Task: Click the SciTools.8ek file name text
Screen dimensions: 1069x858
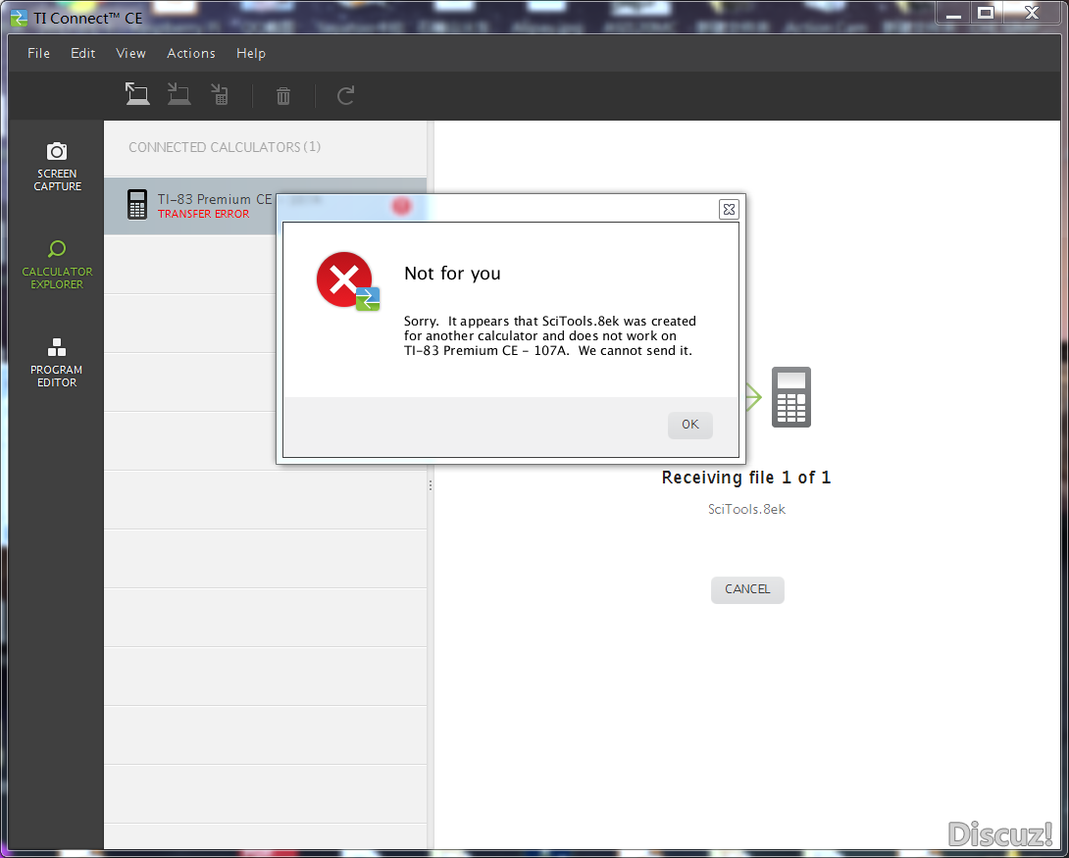Action: (x=746, y=509)
